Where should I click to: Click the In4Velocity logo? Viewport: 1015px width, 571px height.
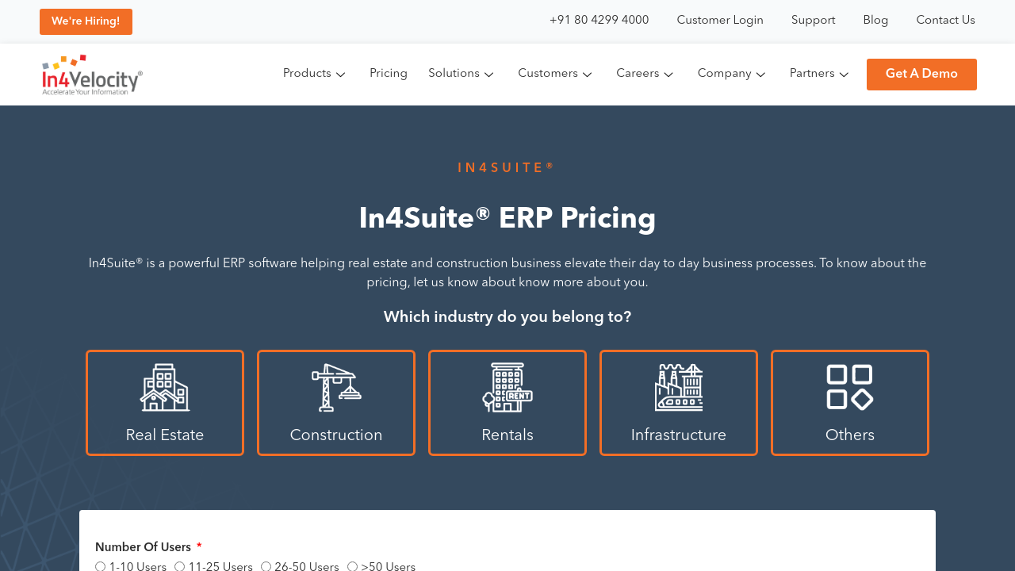click(92, 75)
